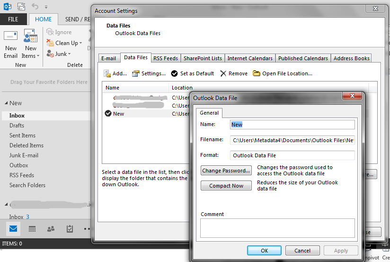The image size is (390, 262).
Task: Close the Account Settings window
Action: (375, 9)
